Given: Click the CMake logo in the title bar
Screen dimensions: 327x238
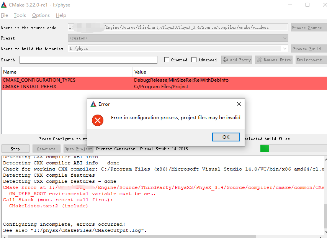Looking at the screenshot, I should pos(4,5).
